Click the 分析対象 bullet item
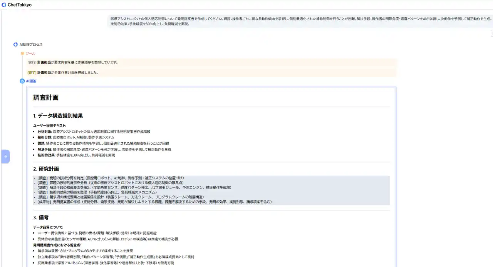 [x=94, y=132]
